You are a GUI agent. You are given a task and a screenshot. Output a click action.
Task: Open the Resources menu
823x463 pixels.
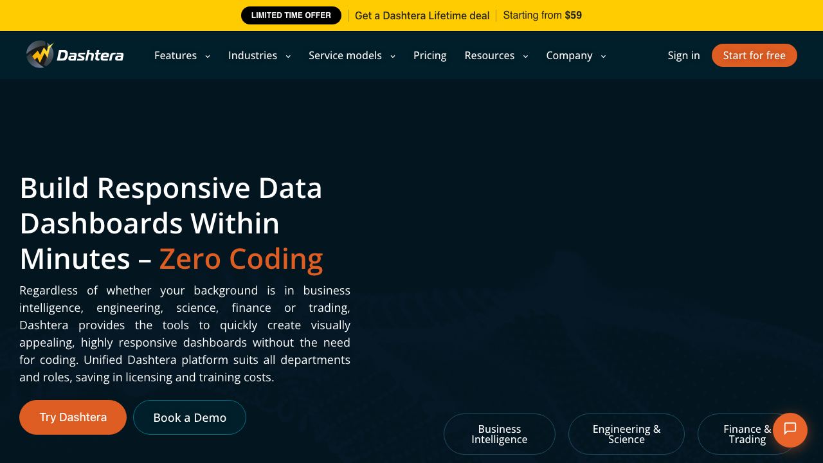coord(489,55)
